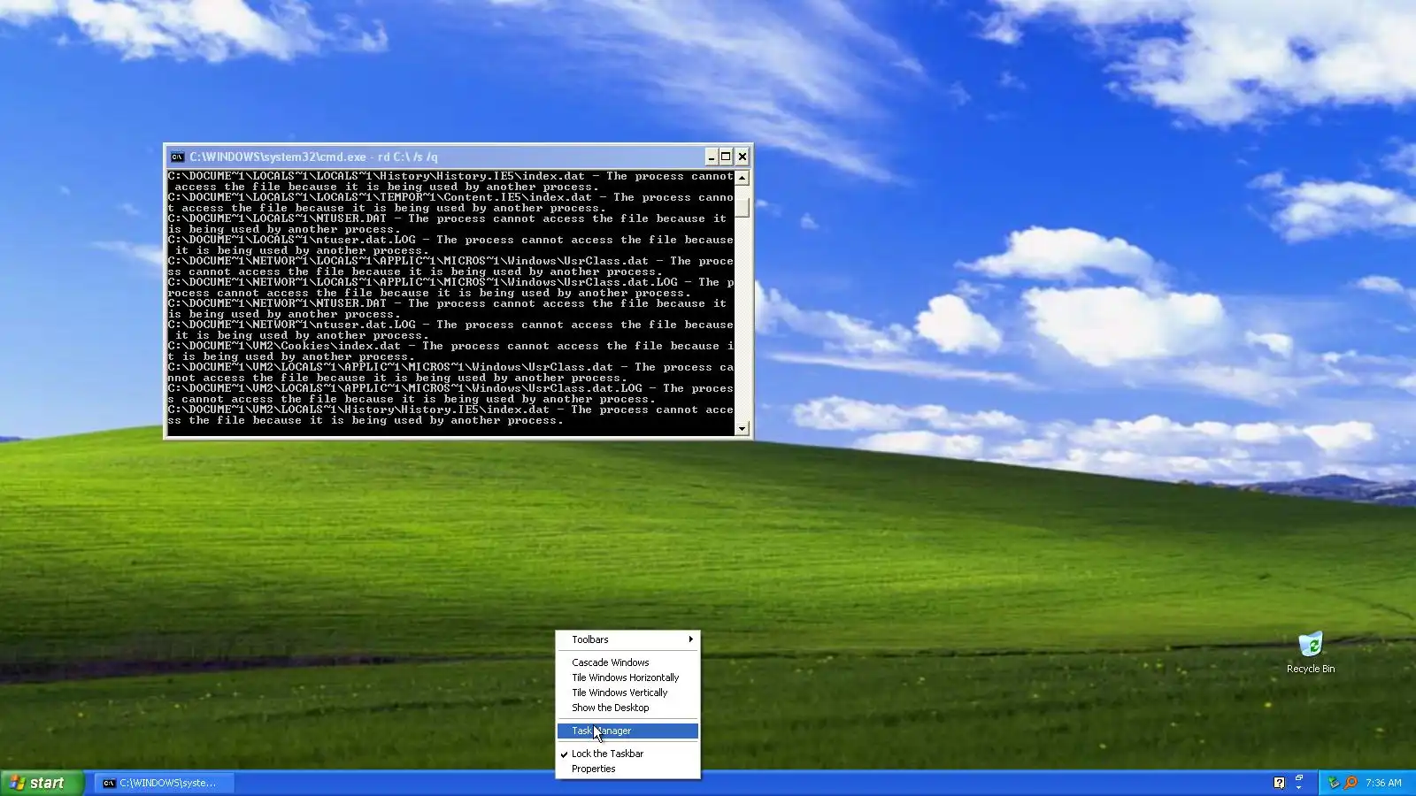Open taskbar Properties
Image resolution: width=1416 pixels, height=796 pixels.
tap(627, 769)
